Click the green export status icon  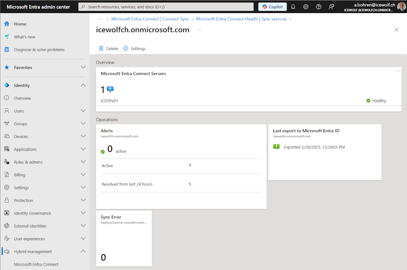(276, 147)
